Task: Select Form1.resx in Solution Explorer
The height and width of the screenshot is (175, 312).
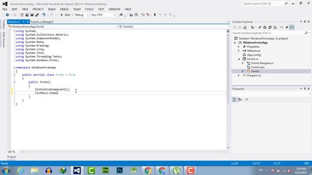Action: tap(258, 67)
